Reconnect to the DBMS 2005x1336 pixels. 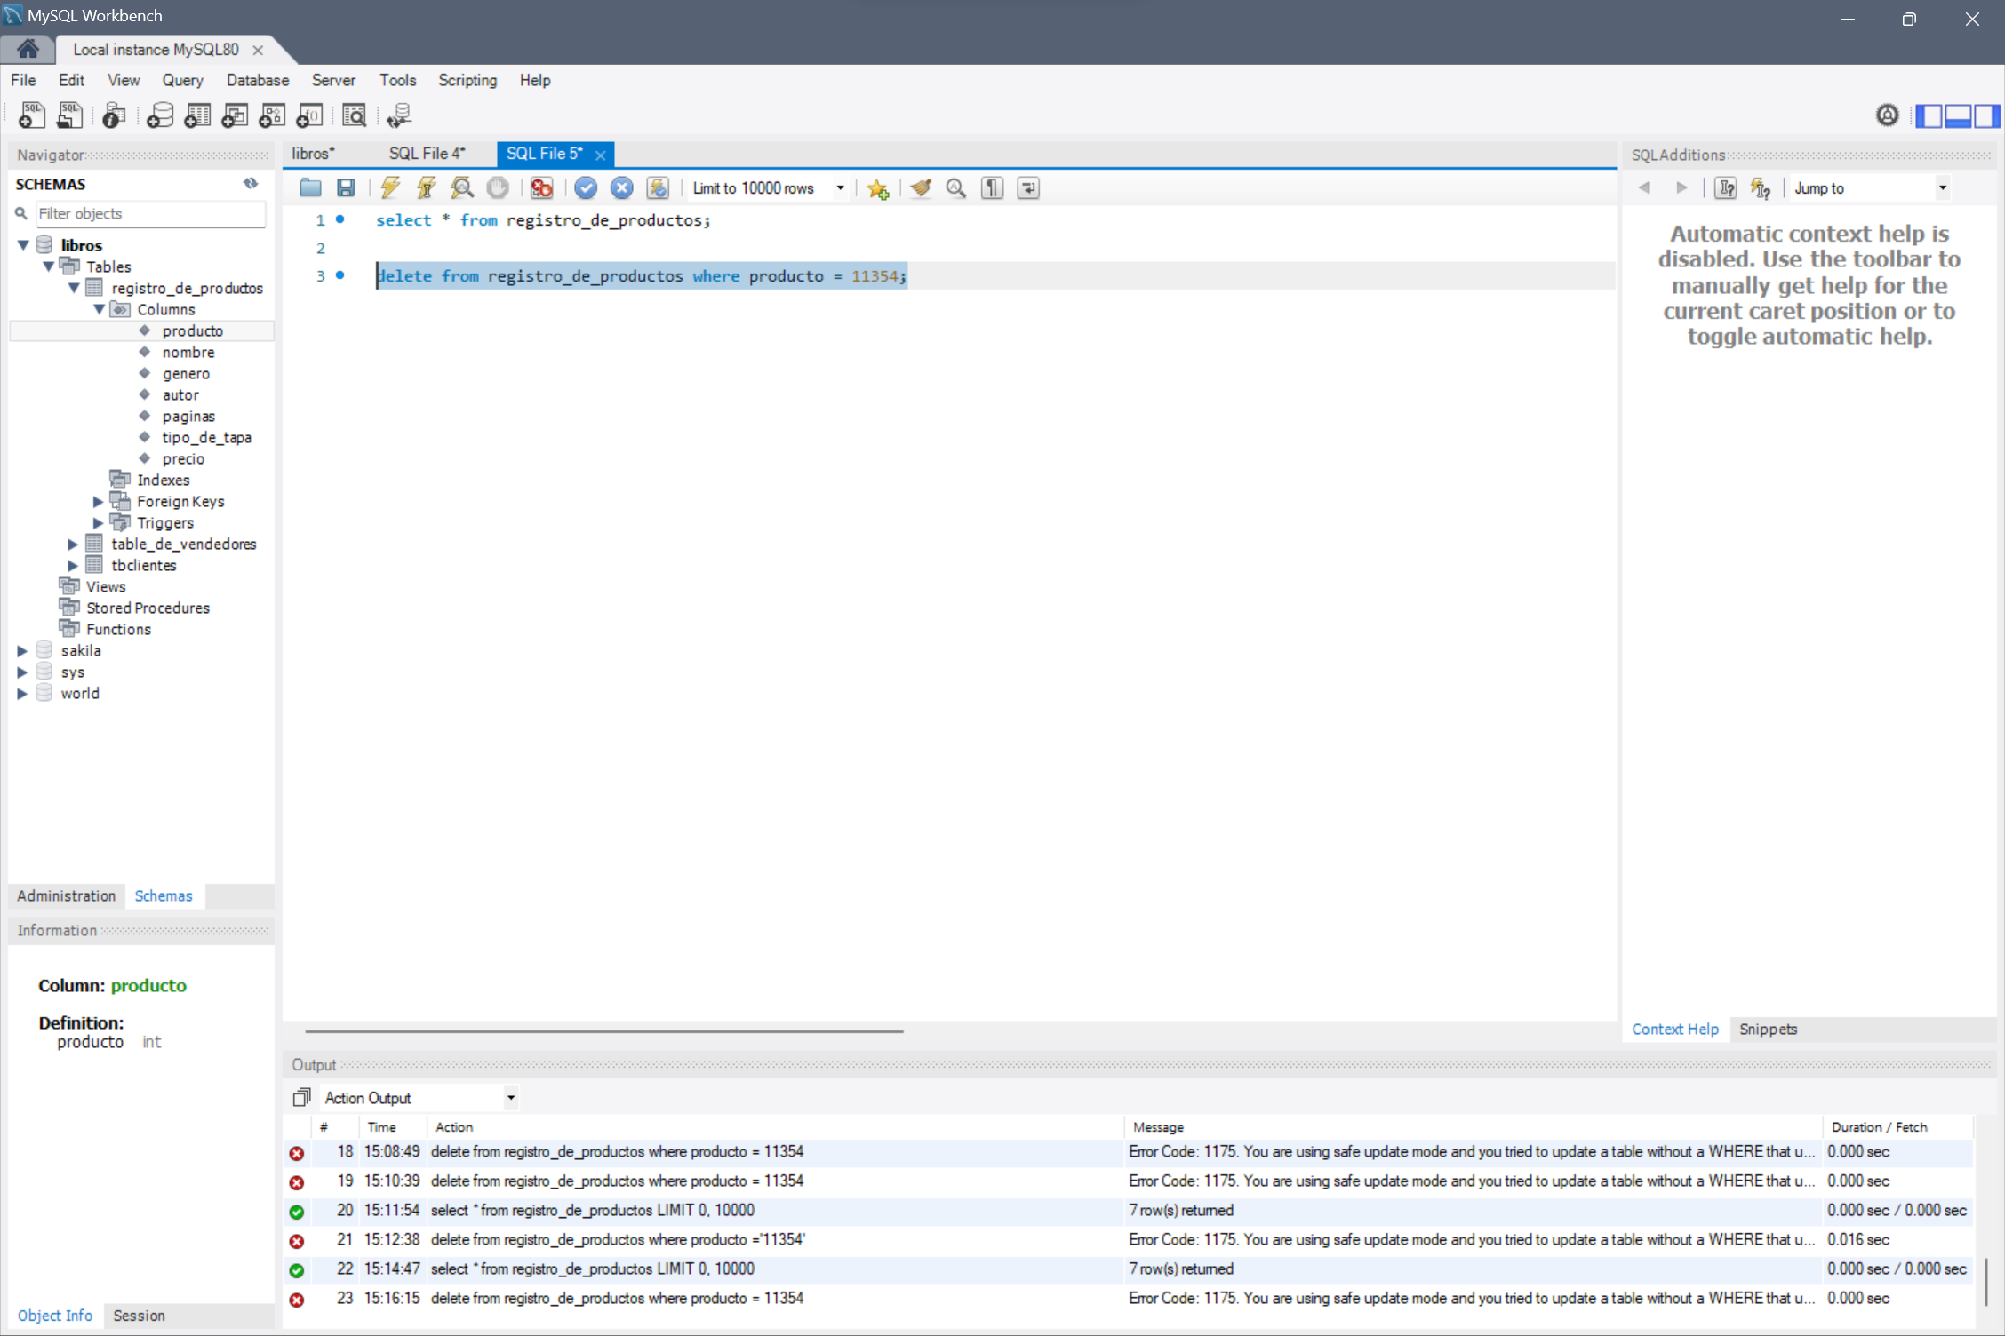click(399, 115)
